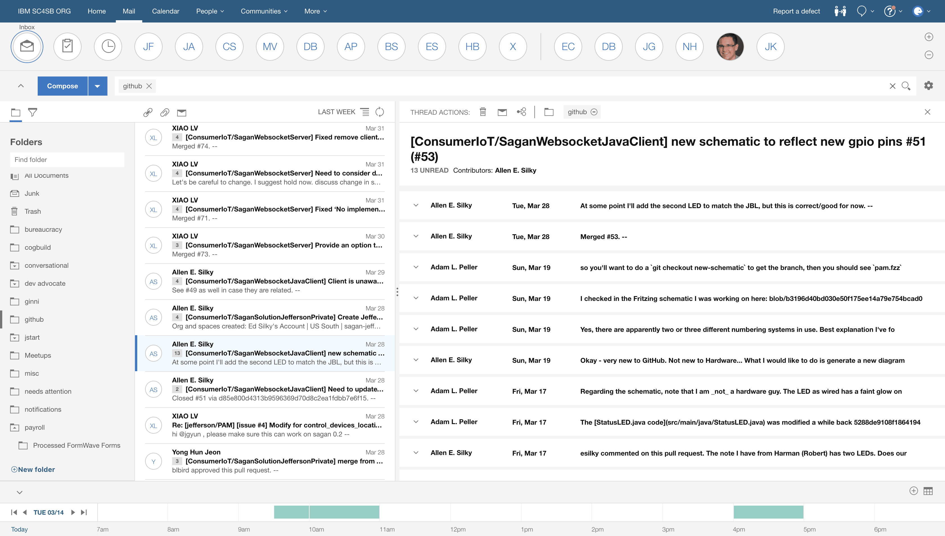This screenshot has width=945, height=536.
Task: Select the MV contact bubble
Action: [270, 47]
